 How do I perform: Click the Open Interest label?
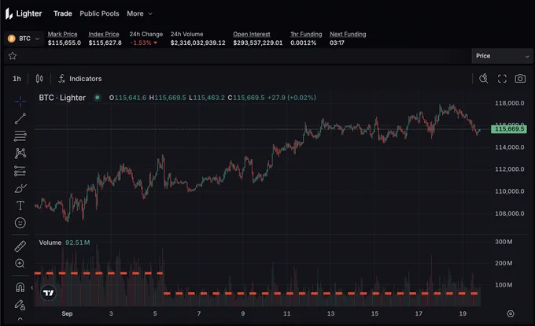point(252,34)
